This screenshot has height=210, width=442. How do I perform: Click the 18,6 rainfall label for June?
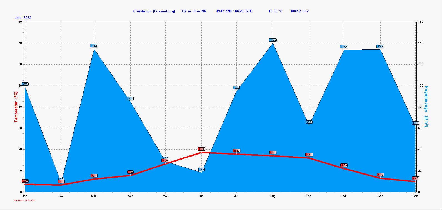(201, 169)
